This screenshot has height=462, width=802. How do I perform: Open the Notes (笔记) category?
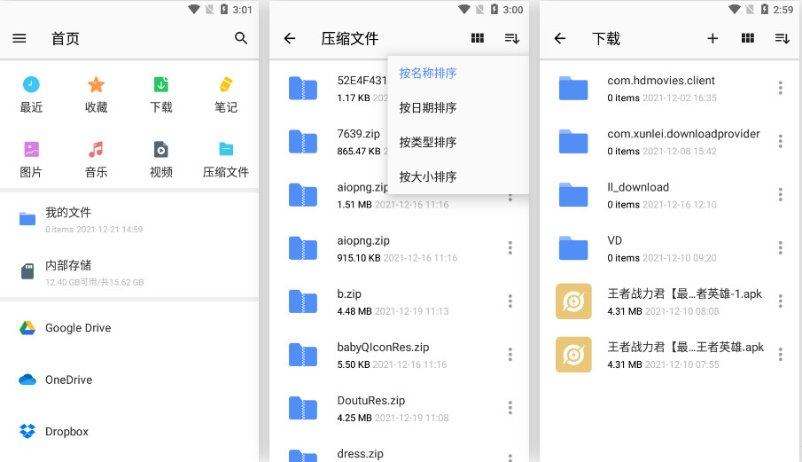[226, 95]
